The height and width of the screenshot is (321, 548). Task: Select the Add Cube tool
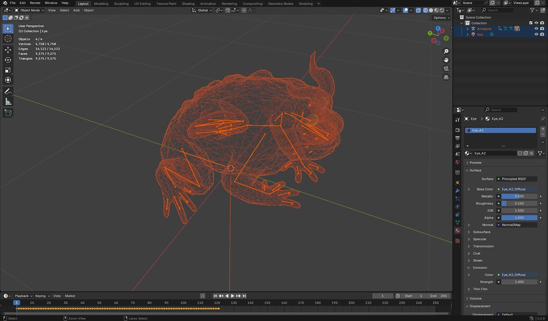coord(8,113)
